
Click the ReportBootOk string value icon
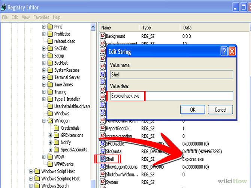click(x=103, y=128)
